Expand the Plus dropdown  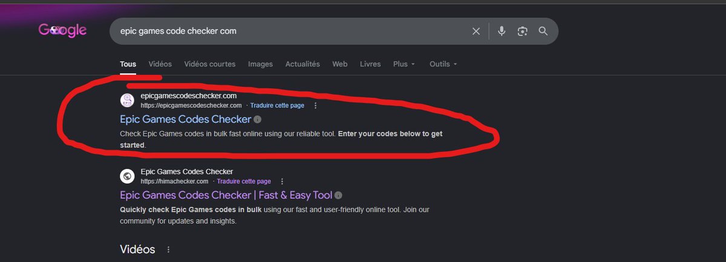coord(404,64)
